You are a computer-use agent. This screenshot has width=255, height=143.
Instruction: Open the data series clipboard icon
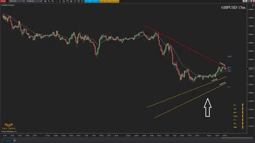pos(79,1)
